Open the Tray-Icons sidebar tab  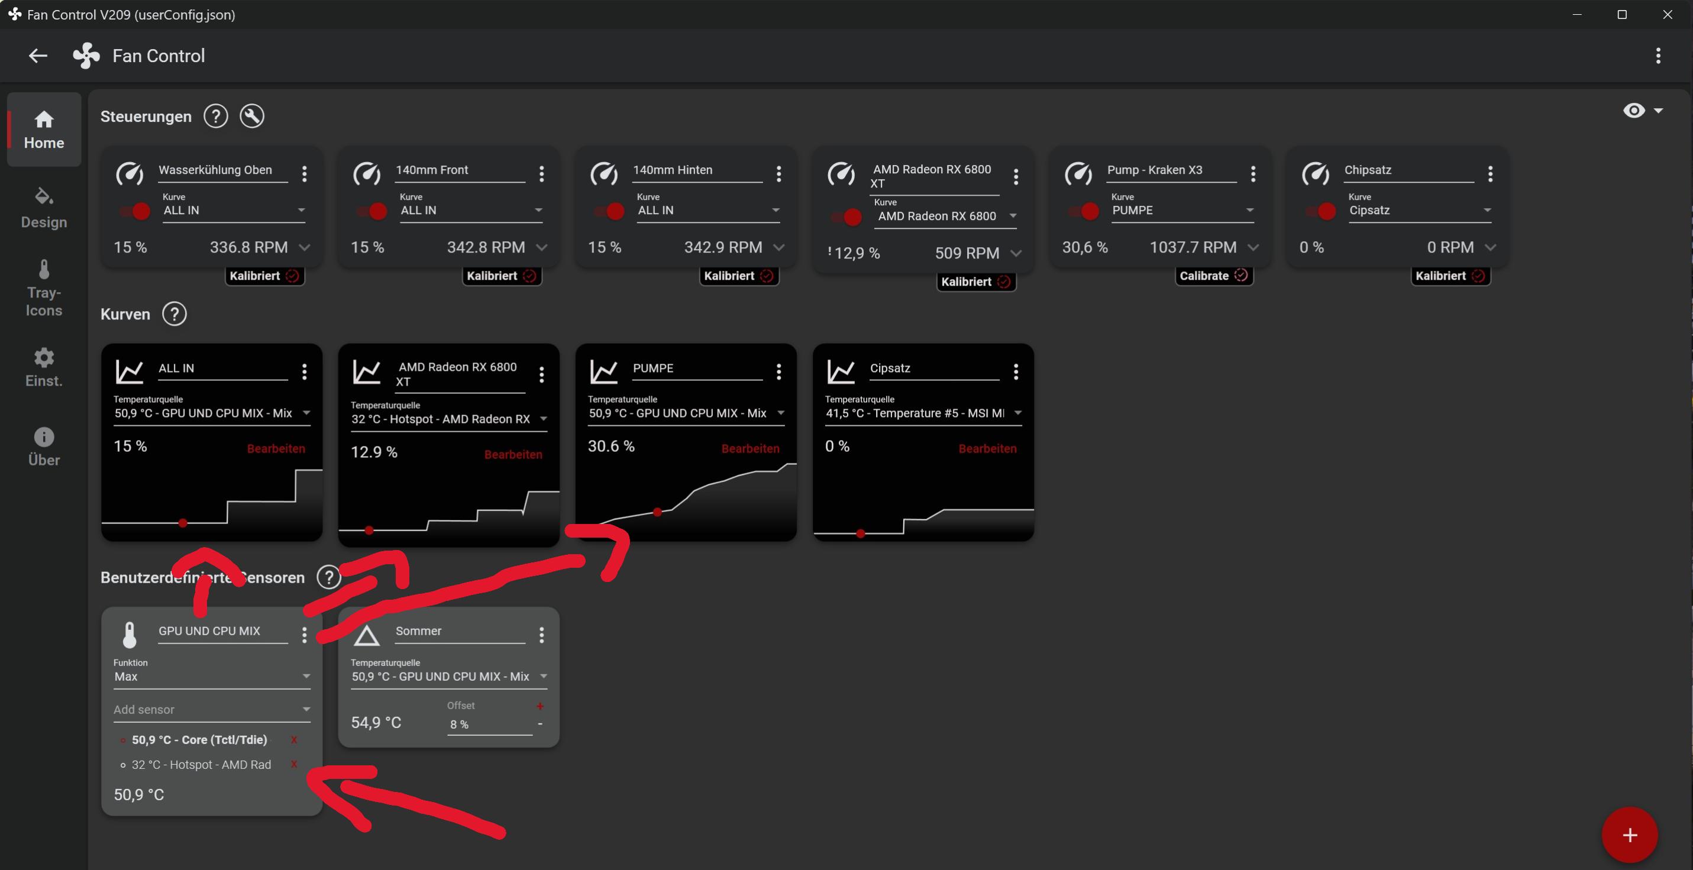click(44, 288)
